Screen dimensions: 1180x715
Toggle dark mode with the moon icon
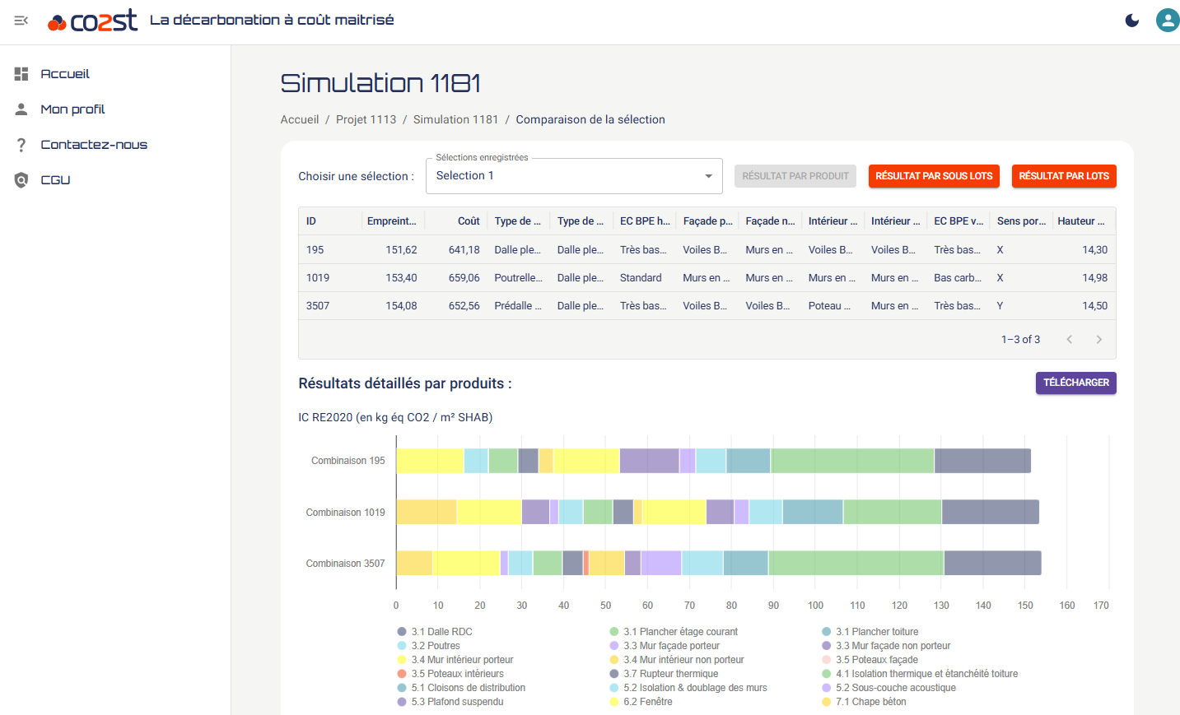(x=1132, y=21)
